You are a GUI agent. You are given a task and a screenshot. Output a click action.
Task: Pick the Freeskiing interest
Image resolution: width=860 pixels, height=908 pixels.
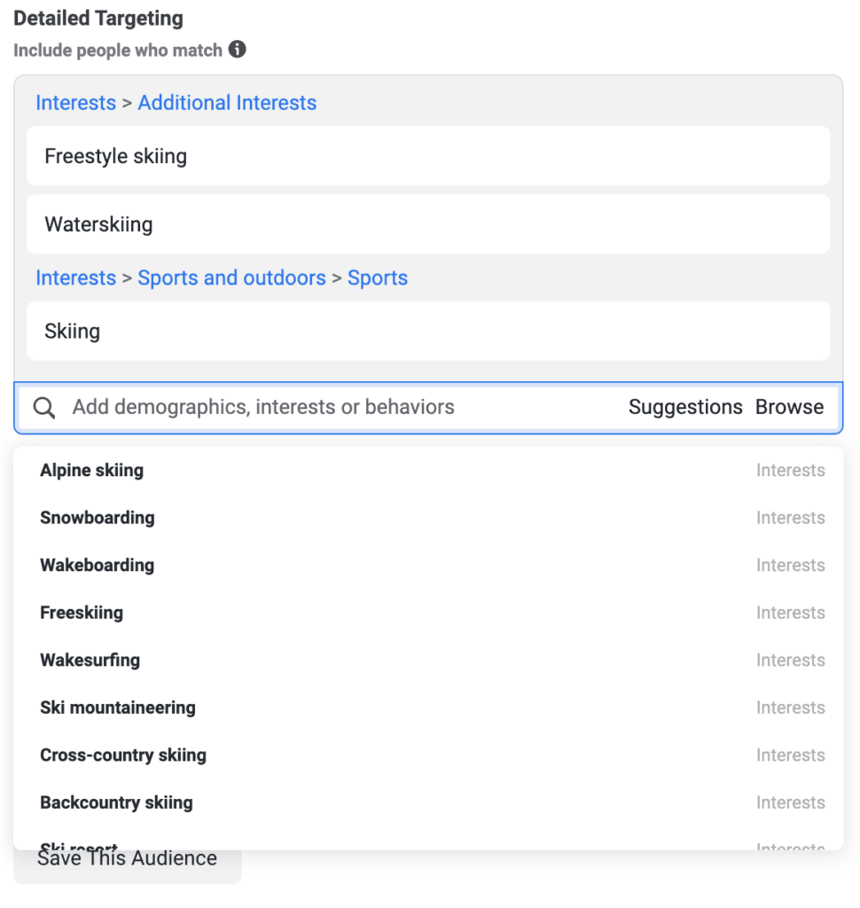click(82, 613)
